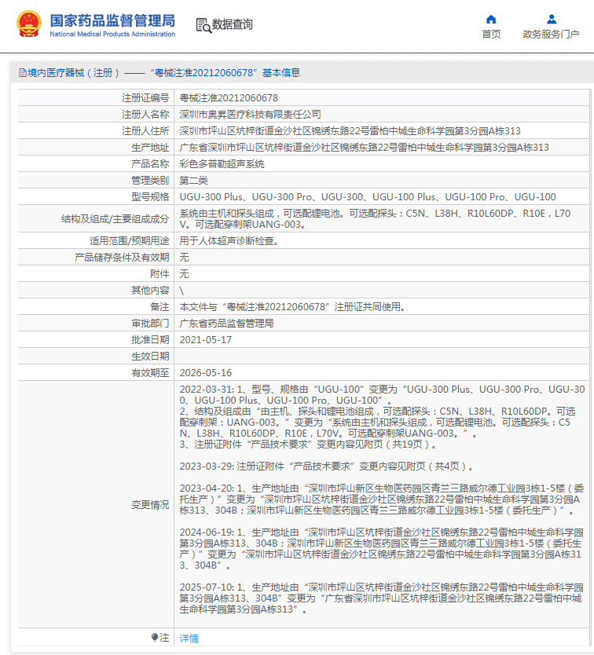This screenshot has width=594, height=655.
Task: Click the expiry date 2026-05-16
Action: [x=206, y=373]
